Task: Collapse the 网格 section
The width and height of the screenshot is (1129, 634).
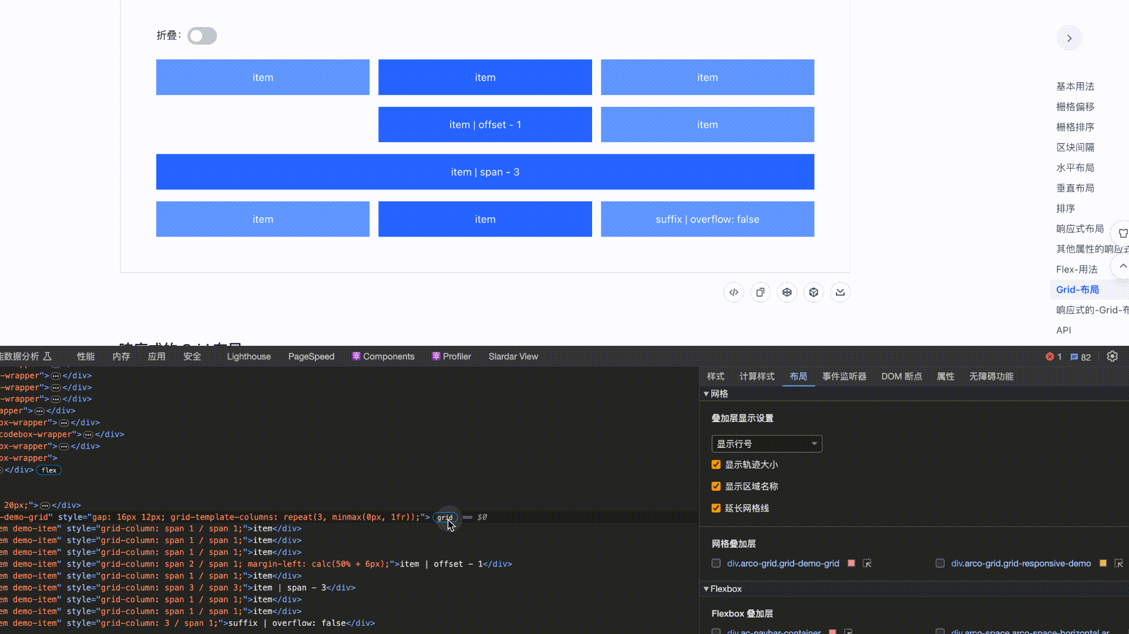Action: (x=706, y=394)
